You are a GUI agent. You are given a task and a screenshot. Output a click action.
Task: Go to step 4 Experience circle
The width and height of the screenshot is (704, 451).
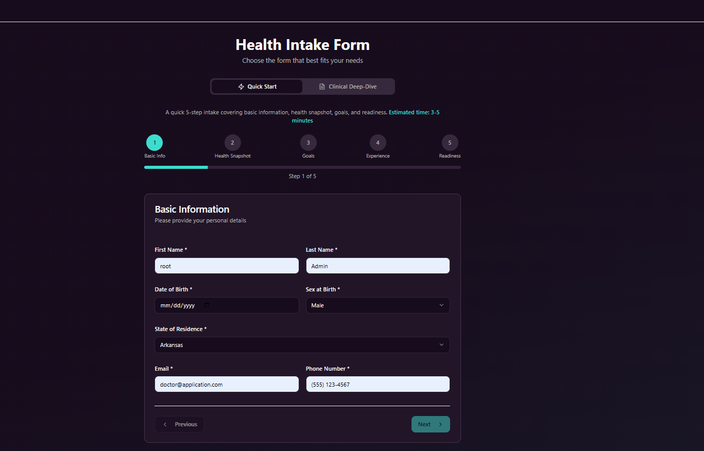point(378,143)
